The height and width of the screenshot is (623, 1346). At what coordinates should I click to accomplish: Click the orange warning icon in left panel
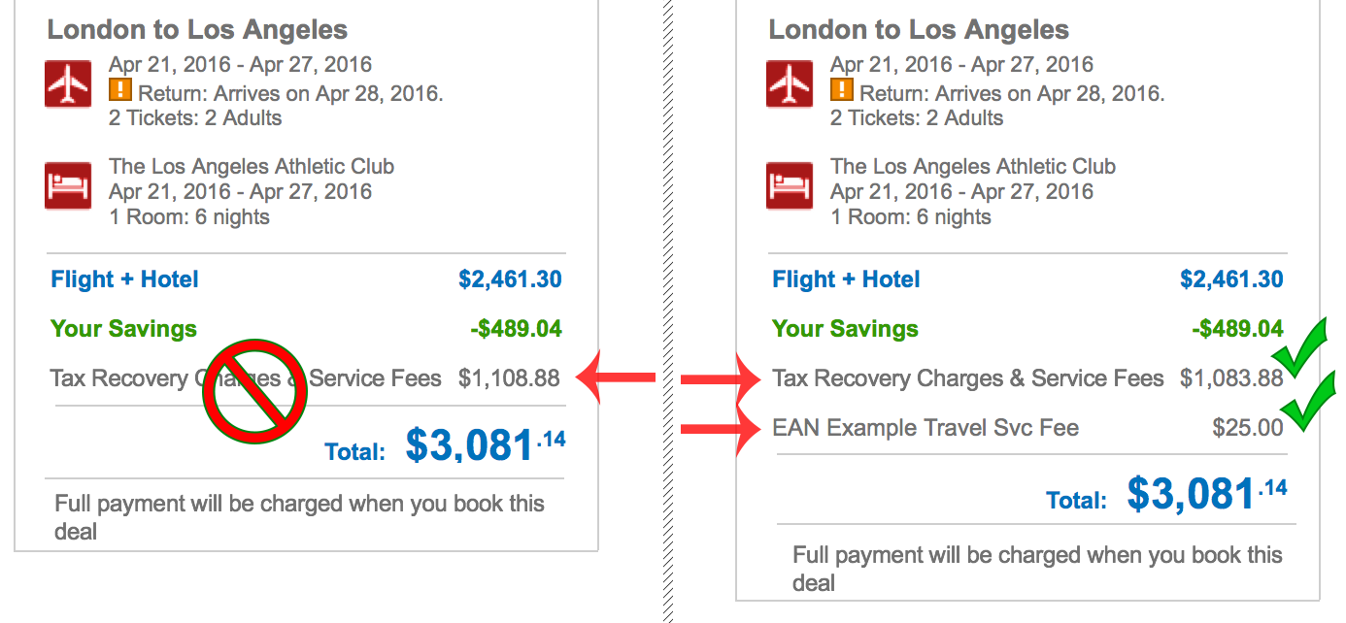[119, 91]
